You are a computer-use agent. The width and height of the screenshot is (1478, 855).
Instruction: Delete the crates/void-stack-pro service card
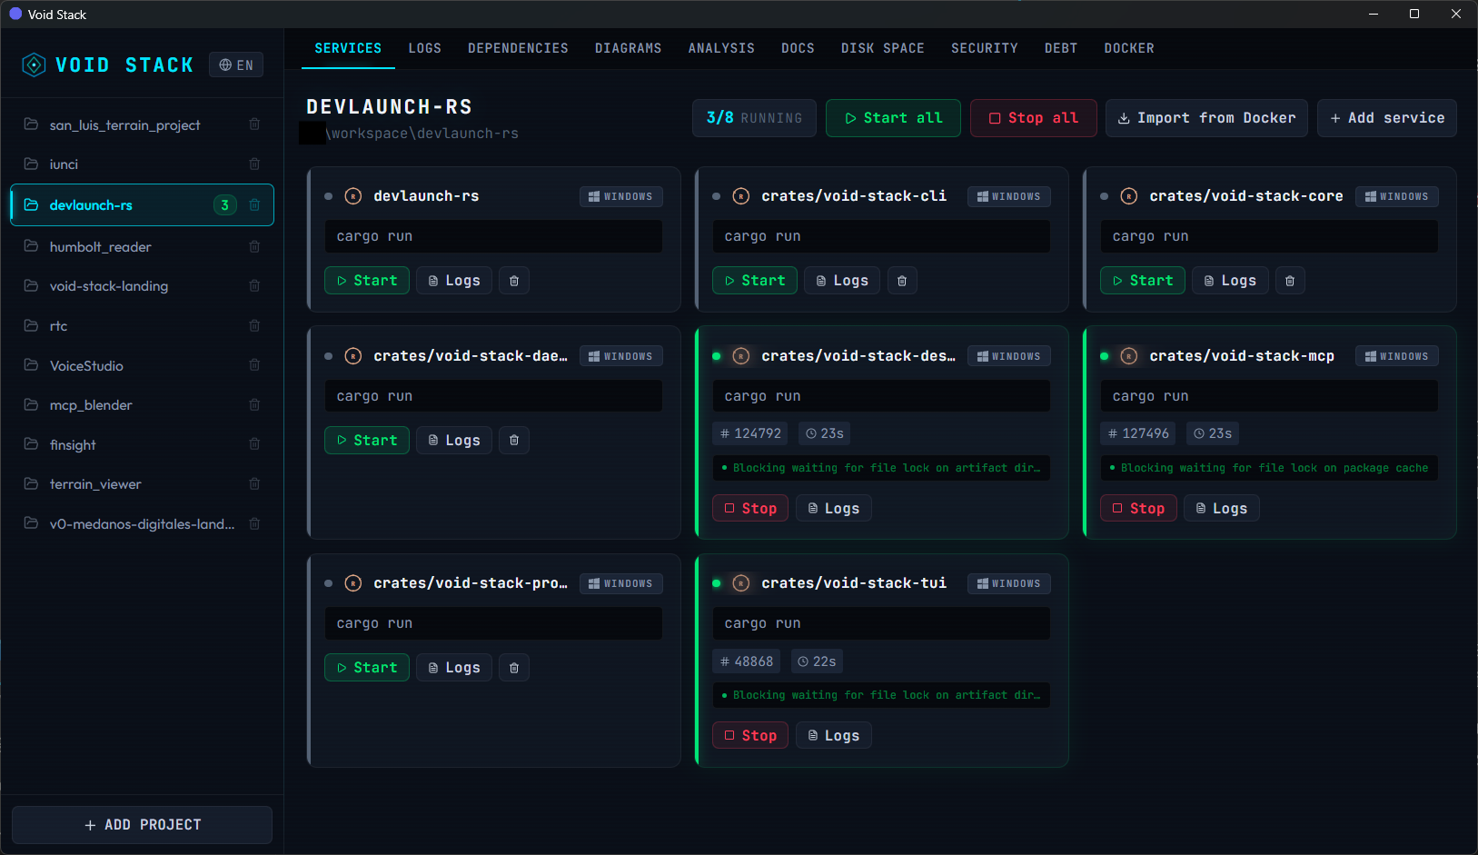[x=514, y=668]
